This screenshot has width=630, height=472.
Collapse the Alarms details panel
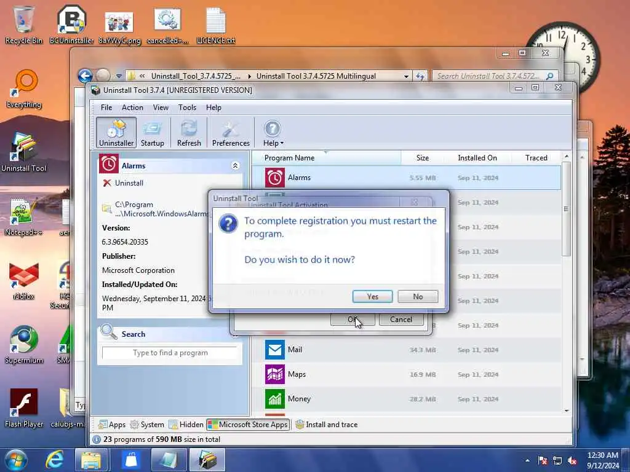point(236,166)
